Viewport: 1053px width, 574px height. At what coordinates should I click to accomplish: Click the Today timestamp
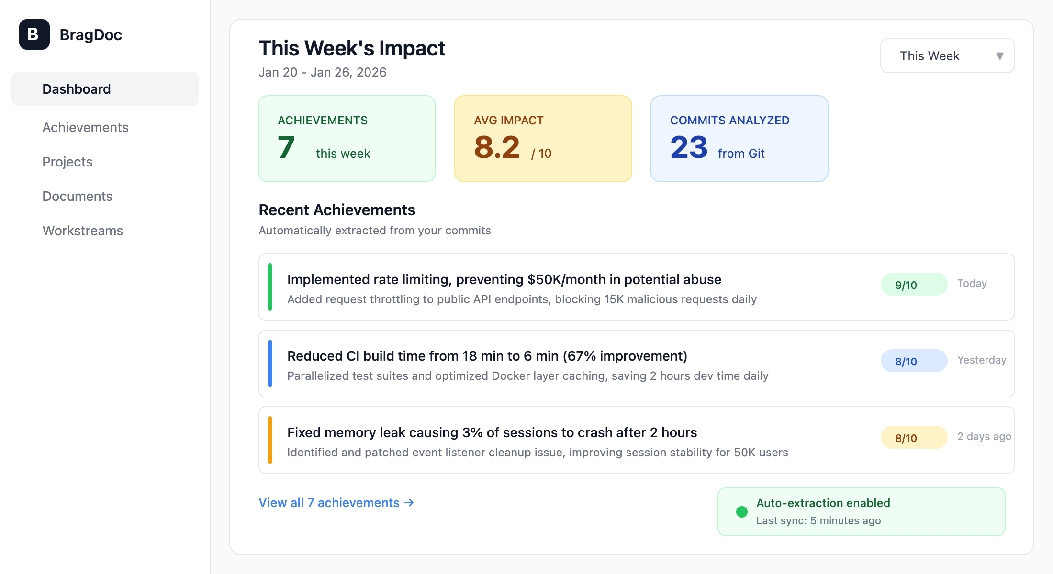click(x=972, y=284)
